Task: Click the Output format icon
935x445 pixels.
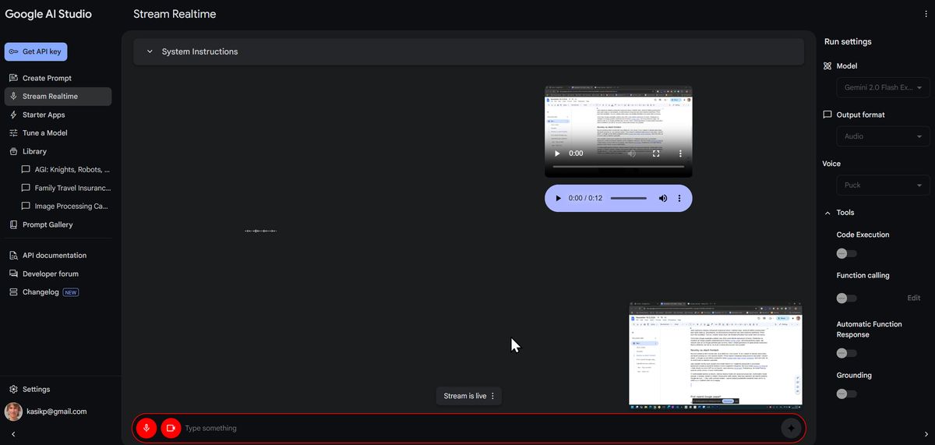Action: pyautogui.click(x=827, y=115)
